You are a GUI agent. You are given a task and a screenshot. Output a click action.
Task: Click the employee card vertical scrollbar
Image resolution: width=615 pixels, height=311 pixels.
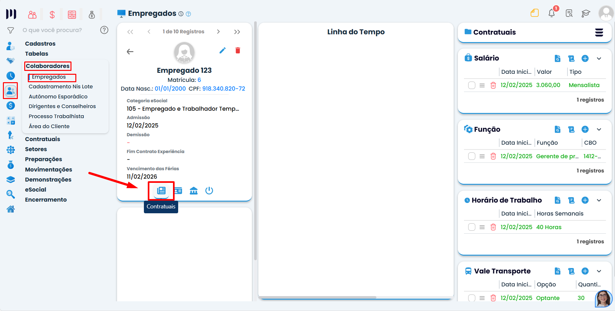pyautogui.click(x=255, y=141)
